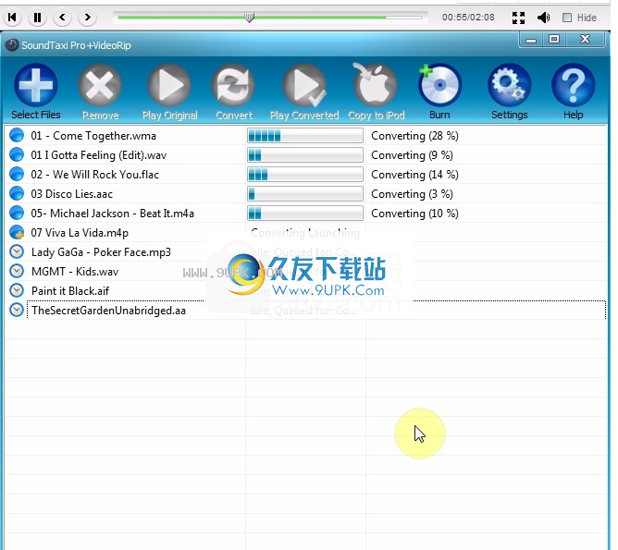618x550 pixels.
Task: Click the 00:55/02:08 time display
Action: pos(468,18)
